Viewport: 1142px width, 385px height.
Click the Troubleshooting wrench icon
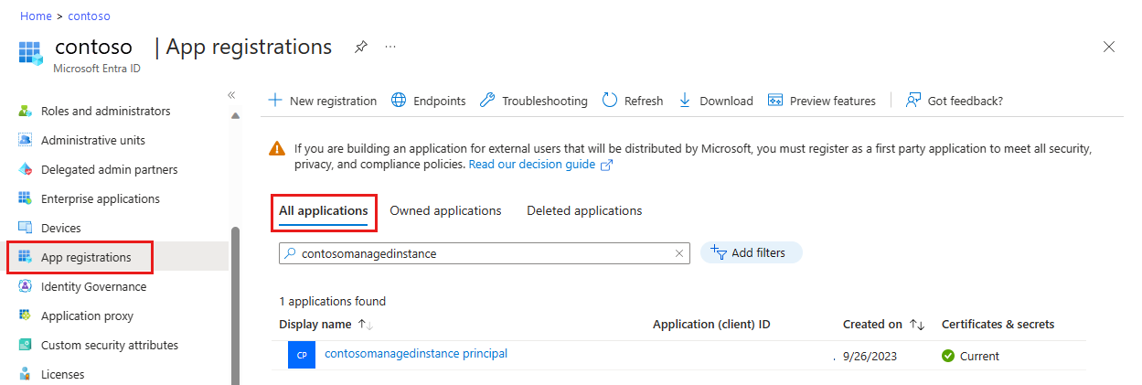point(487,101)
